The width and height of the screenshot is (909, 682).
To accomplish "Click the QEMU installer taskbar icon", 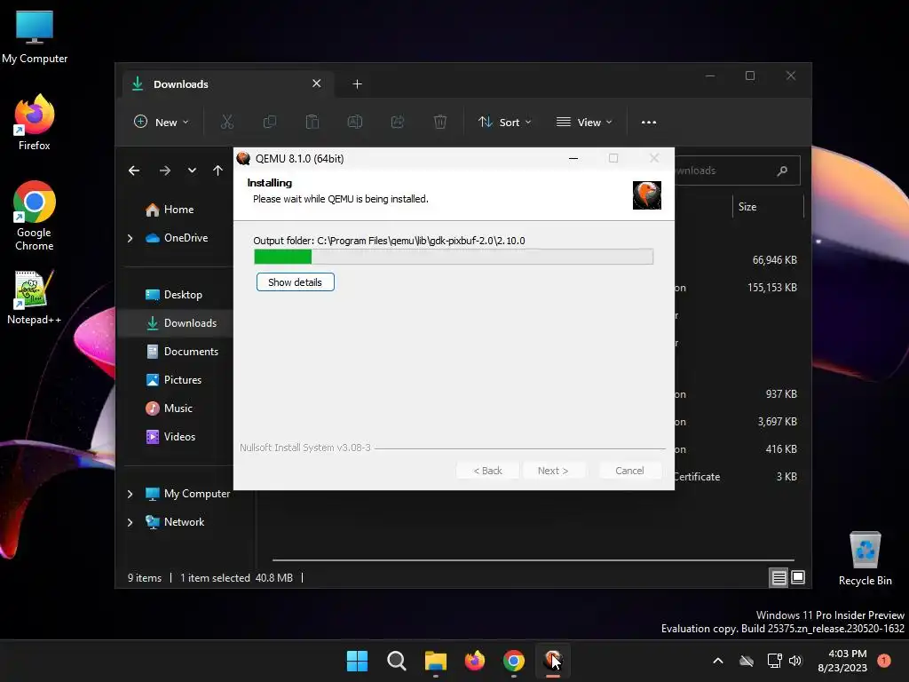I will click(x=553, y=661).
